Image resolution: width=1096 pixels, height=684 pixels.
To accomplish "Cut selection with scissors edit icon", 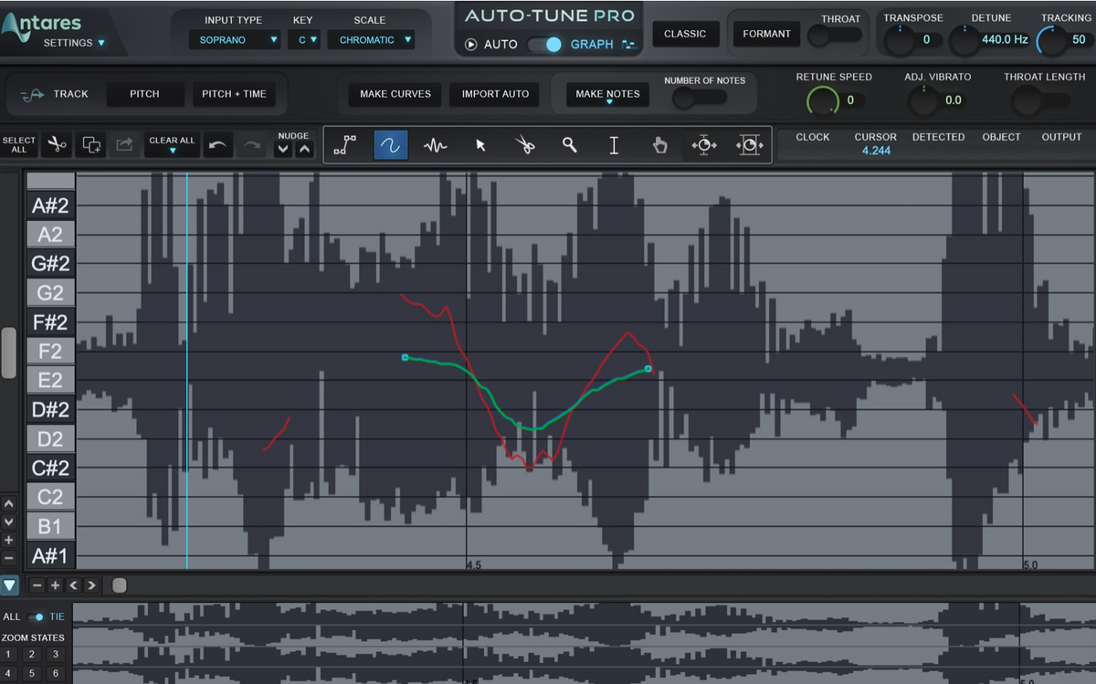I will (x=58, y=144).
